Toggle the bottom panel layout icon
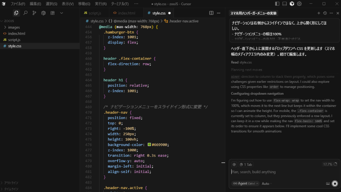The image size is (341, 192). pyautogui.click(x=285, y=4)
